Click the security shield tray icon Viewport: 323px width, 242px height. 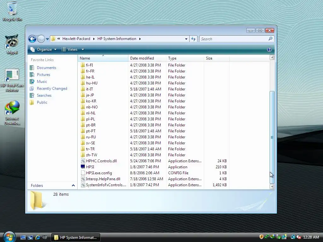261,237
